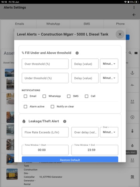Focus the Over delay value field

(85, 132)
